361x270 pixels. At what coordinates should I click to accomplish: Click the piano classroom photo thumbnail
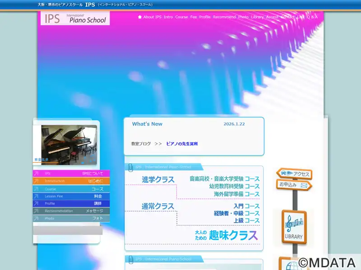coord(65,144)
